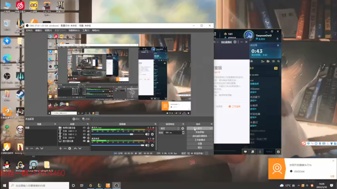Toggle visibility of the video capture device source
337x189 pixels.
[x=84, y=128]
